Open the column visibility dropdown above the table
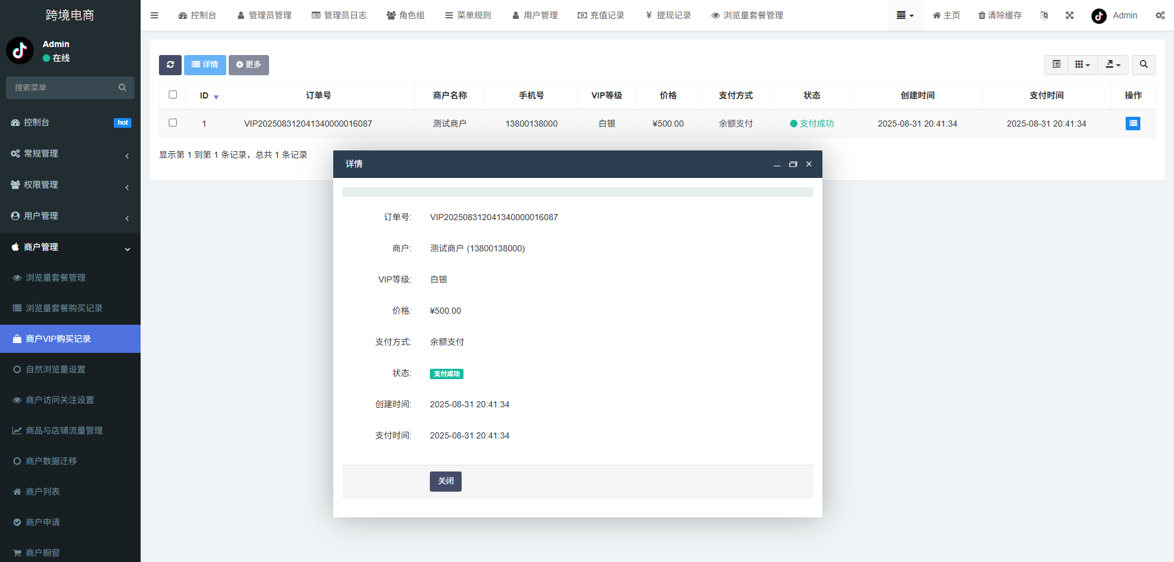1174x562 pixels. (x=1082, y=65)
